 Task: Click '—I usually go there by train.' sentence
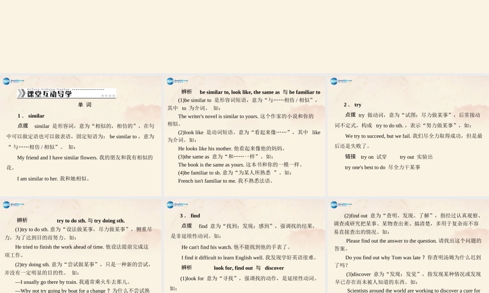pos(46,282)
